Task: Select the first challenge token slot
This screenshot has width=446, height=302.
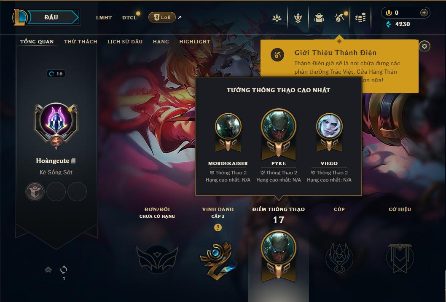Action: (35, 192)
